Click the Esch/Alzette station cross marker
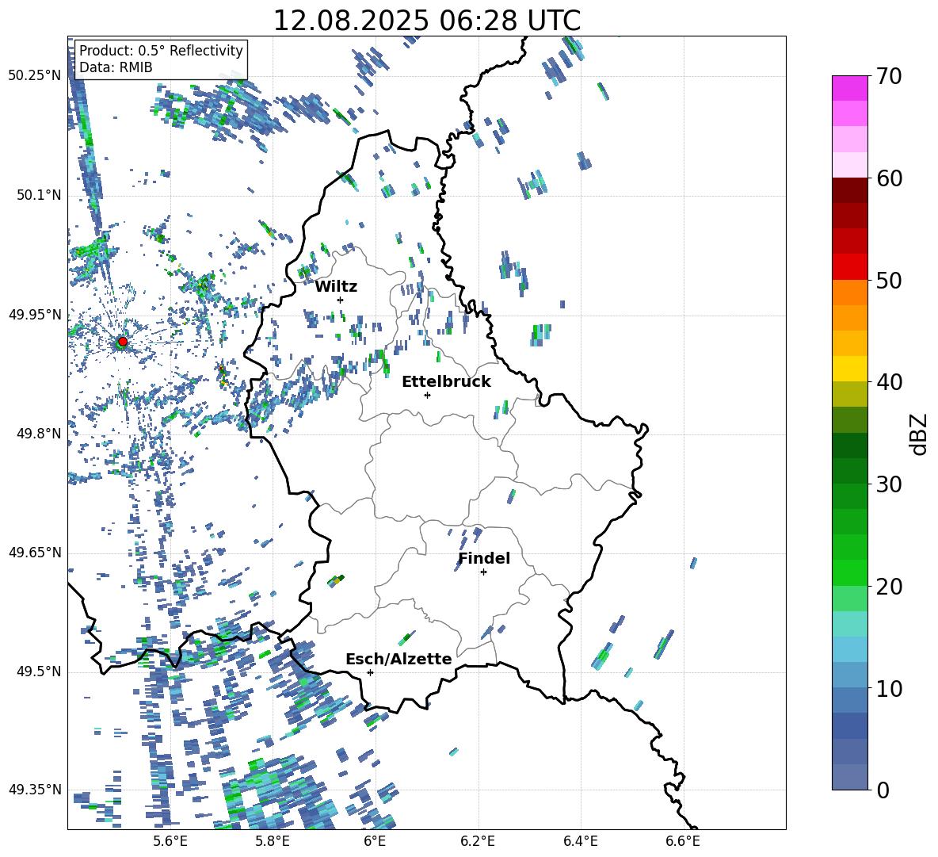This screenshot has width=938, height=857. tap(370, 672)
